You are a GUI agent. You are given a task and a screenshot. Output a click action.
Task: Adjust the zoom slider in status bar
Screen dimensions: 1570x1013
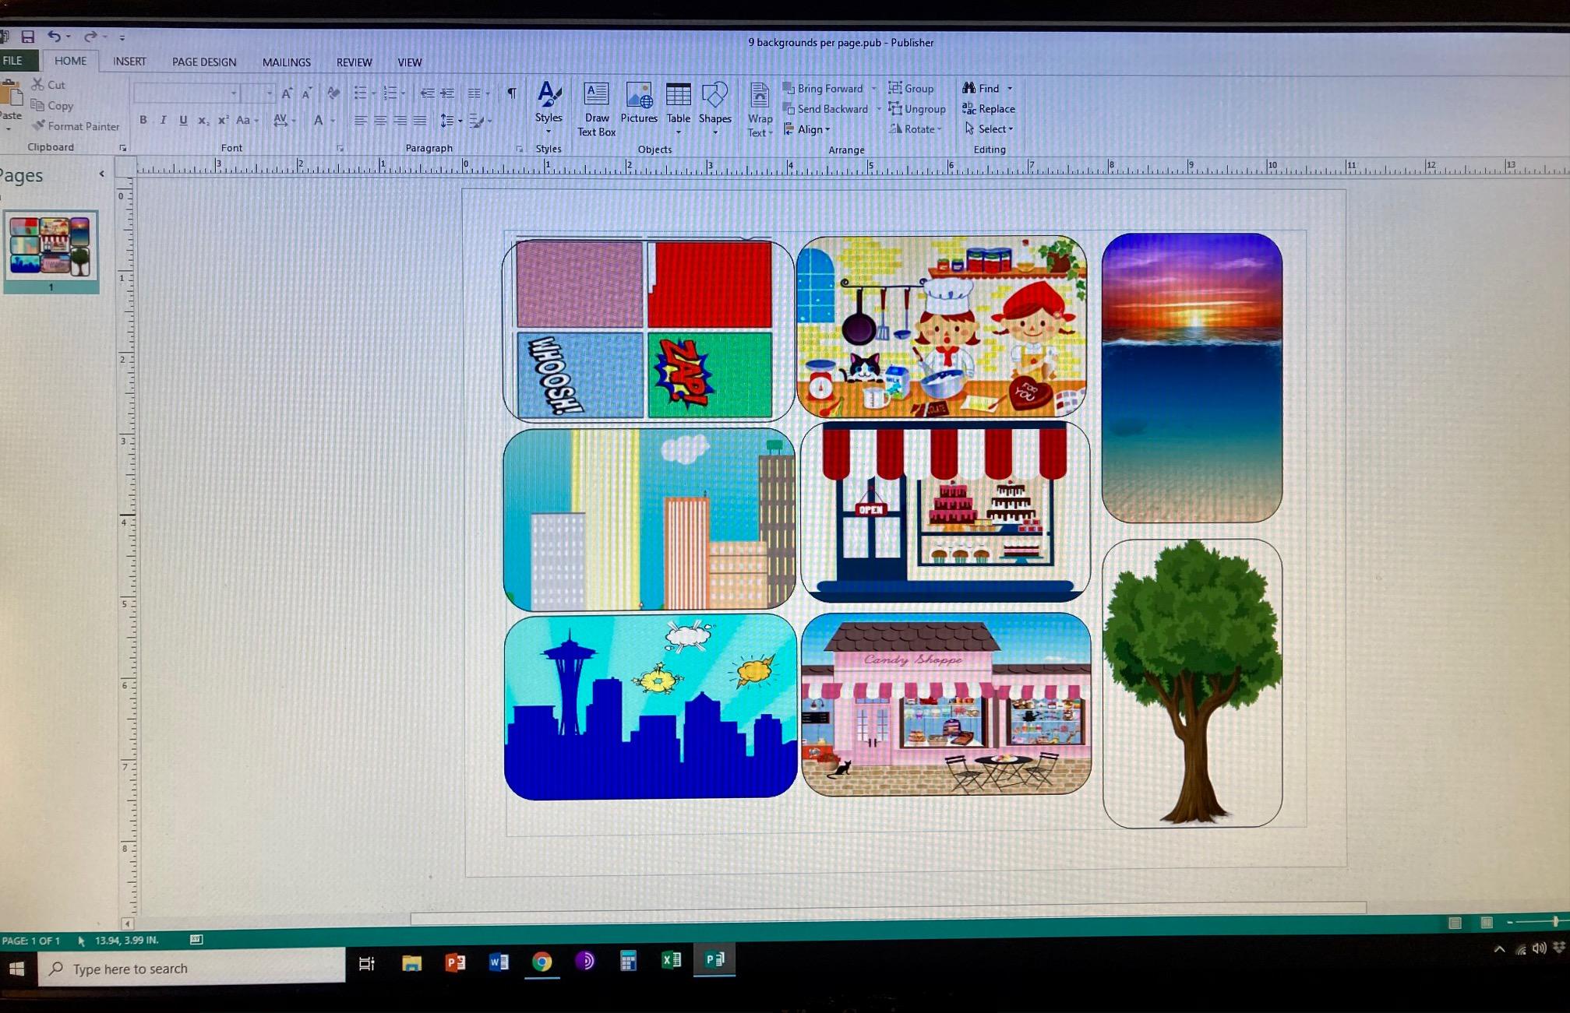click(1554, 922)
